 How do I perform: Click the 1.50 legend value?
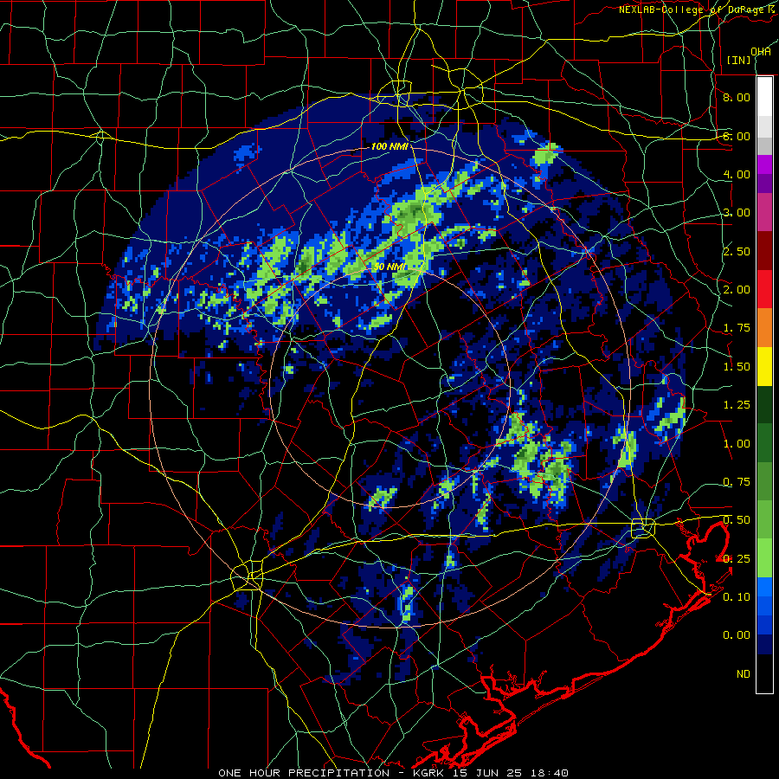[737, 367]
